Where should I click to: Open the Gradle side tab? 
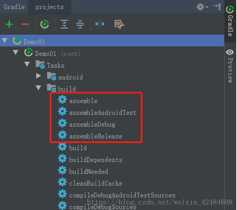coord(230,21)
